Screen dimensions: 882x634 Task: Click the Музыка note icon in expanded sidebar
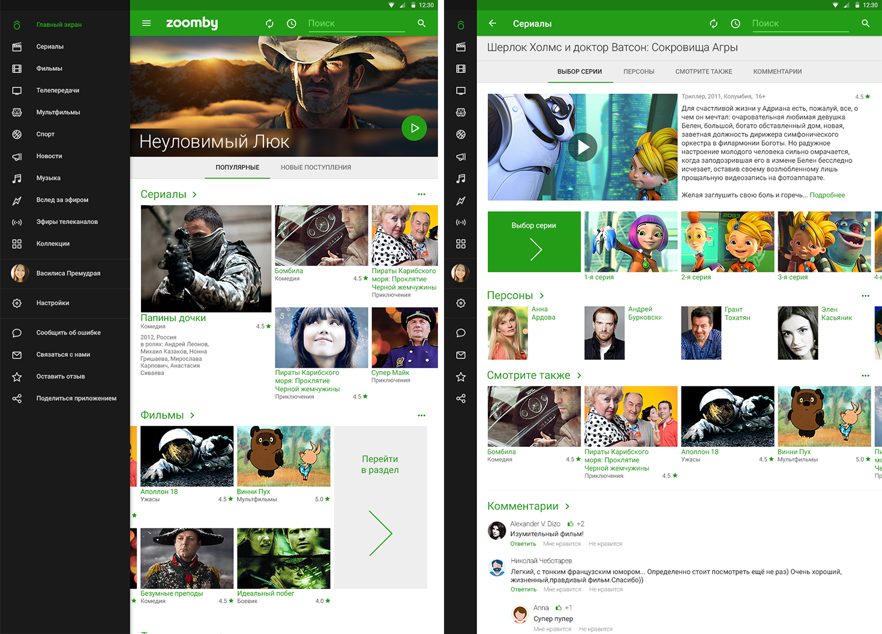pyautogui.click(x=17, y=178)
